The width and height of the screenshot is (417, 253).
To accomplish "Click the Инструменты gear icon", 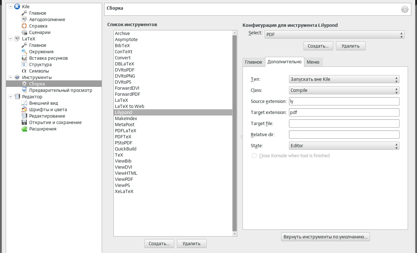I will coord(17,77).
